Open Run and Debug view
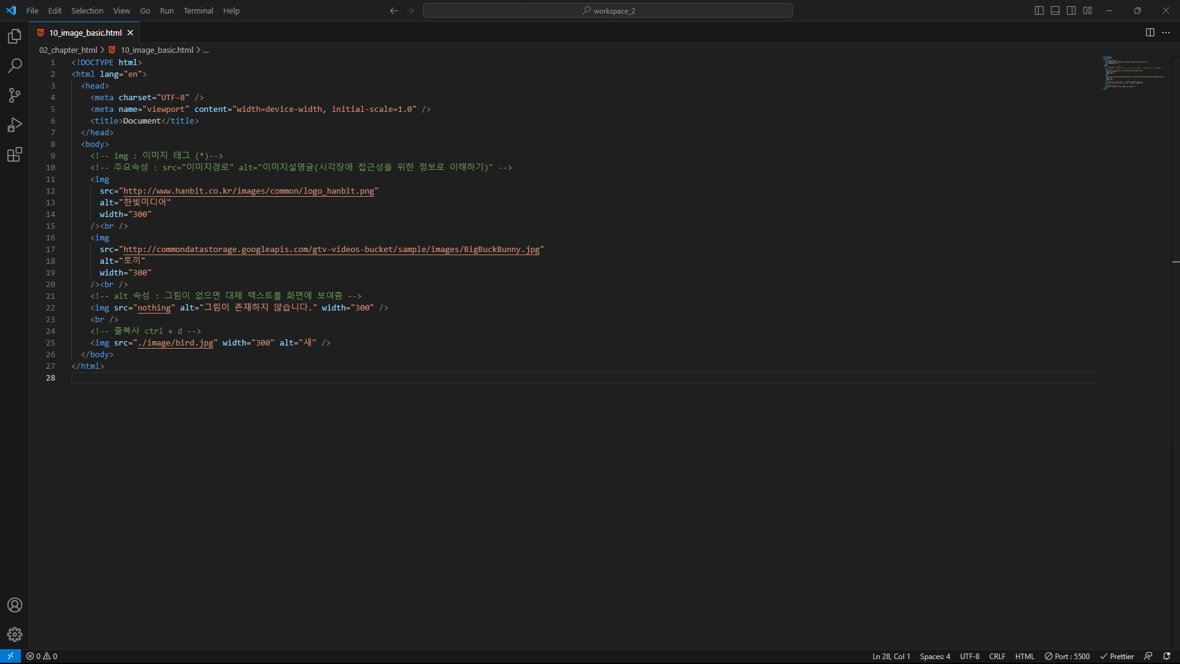This screenshot has width=1180, height=664. pyautogui.click(x=15, y=125)
